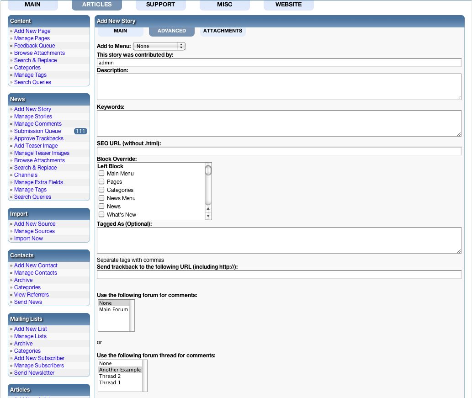Open Manage Sources

[35, 231]
